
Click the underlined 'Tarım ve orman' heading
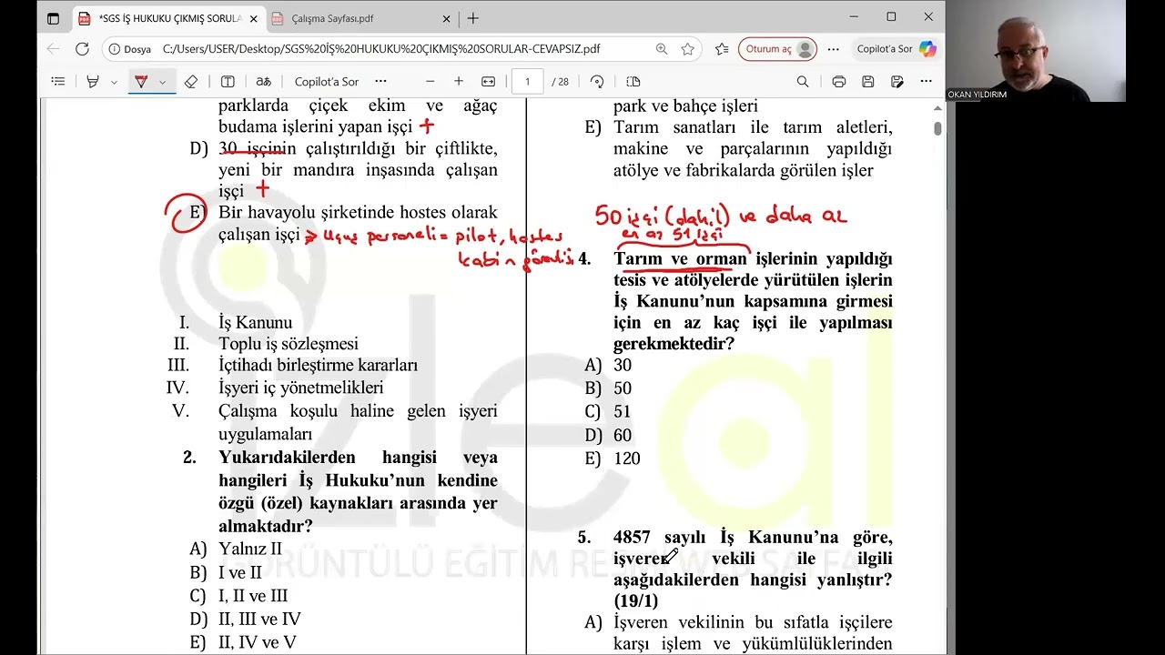(x=680, y=259)
